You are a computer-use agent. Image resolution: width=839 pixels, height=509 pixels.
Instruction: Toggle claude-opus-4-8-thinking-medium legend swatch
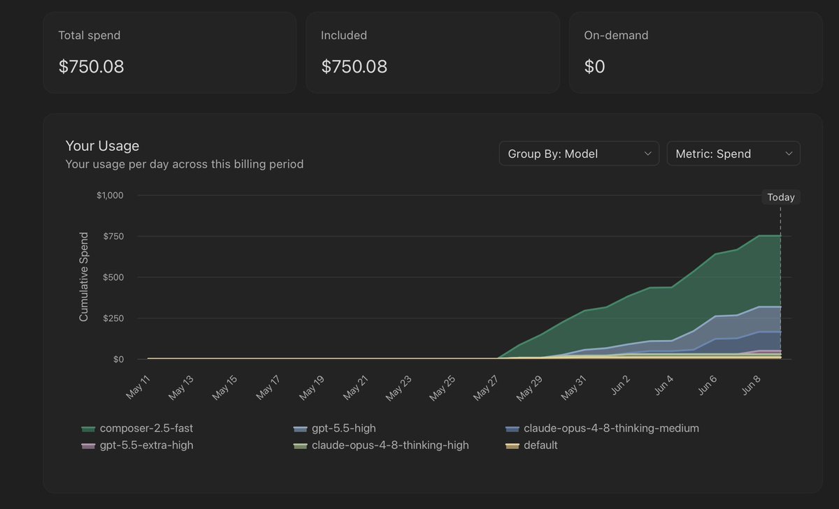coord(512,428)
